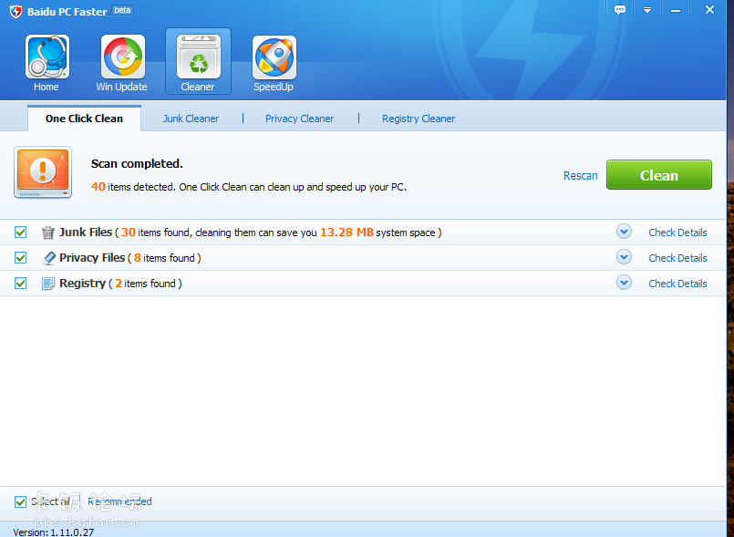
Task: Minimize the Baidu PC Faster window
Action: [675, 10]
